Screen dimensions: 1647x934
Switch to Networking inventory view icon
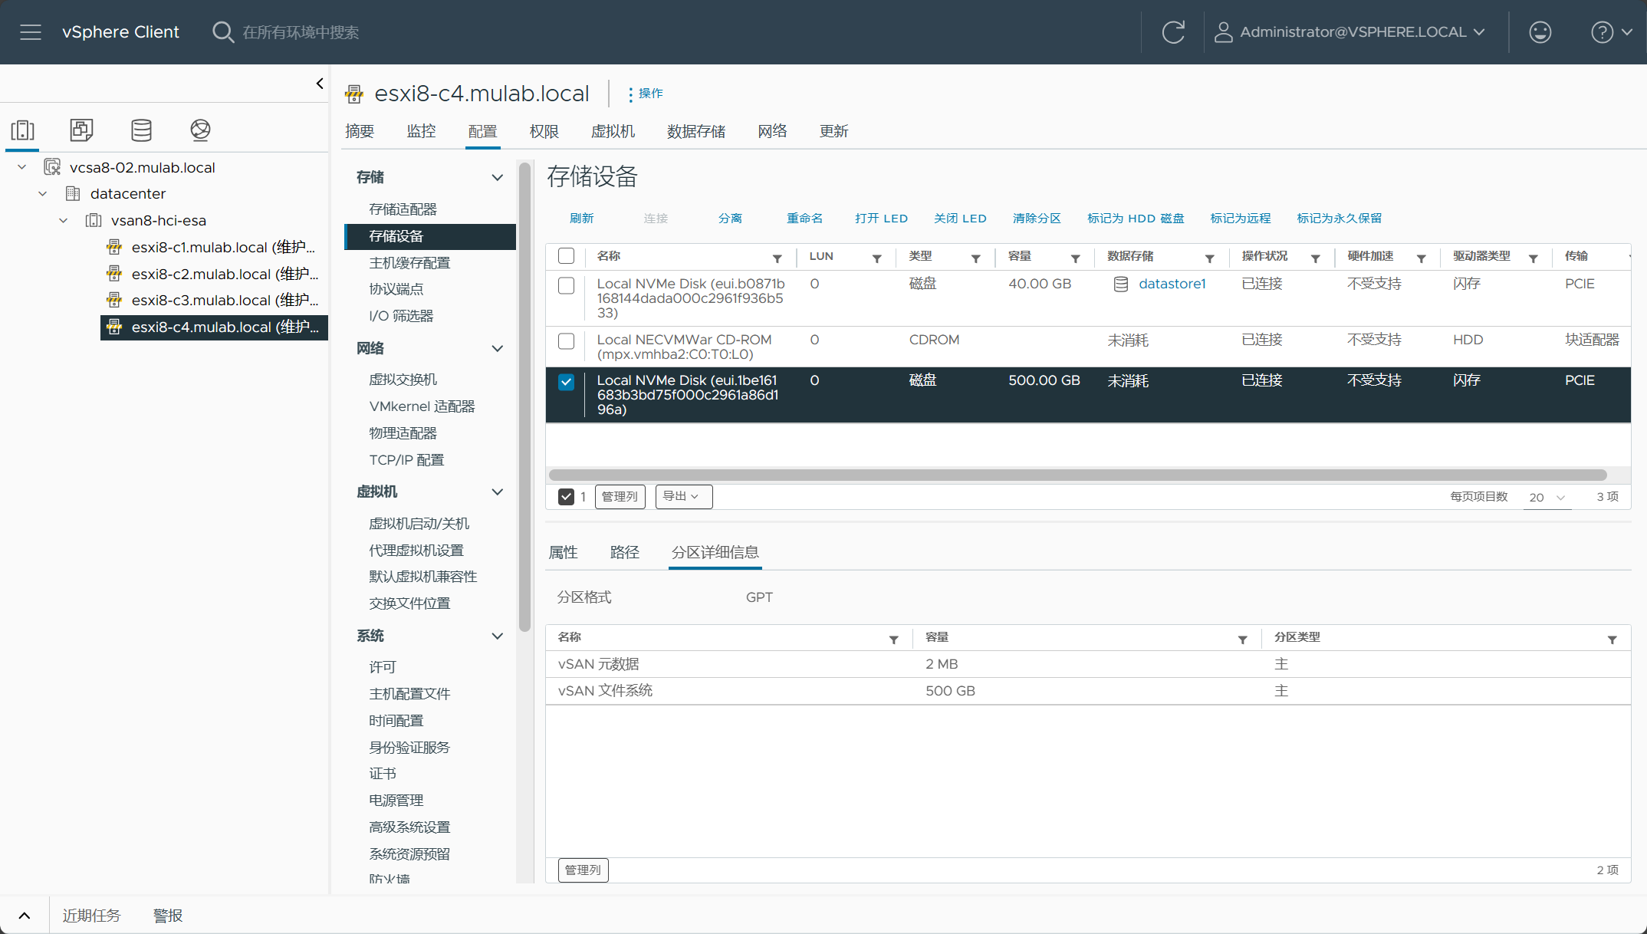point(200,130)
